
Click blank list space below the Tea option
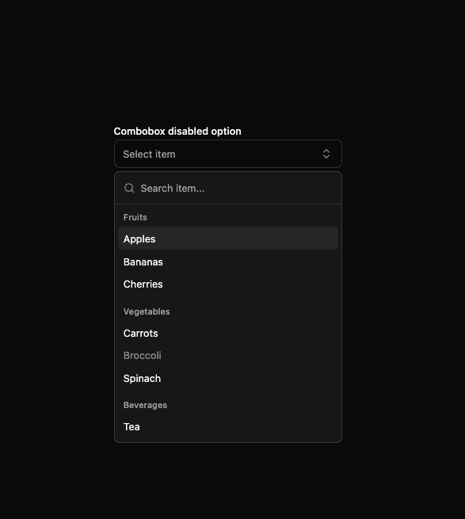[x=227, y=440]
